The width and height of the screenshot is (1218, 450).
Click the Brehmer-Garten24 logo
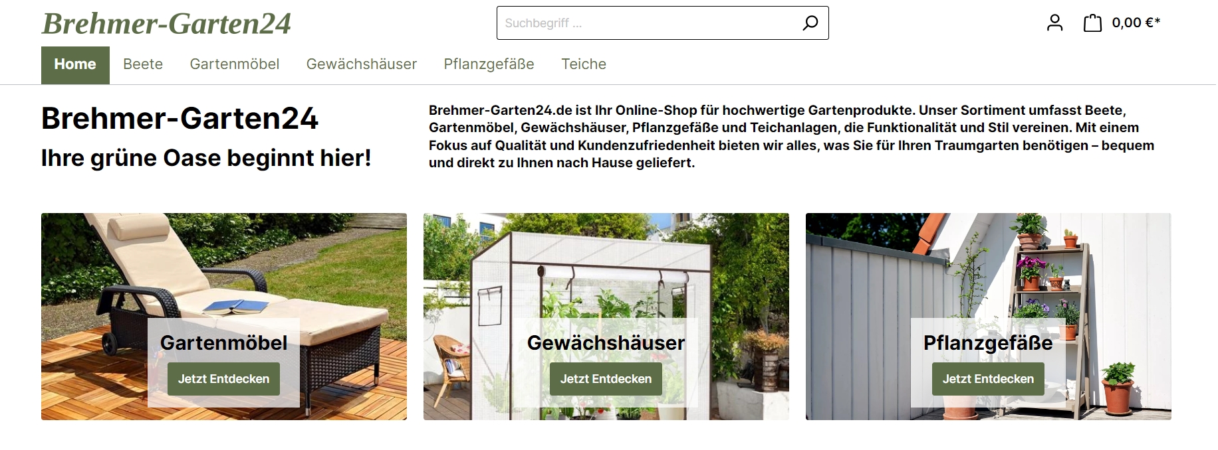click(166, 23)
